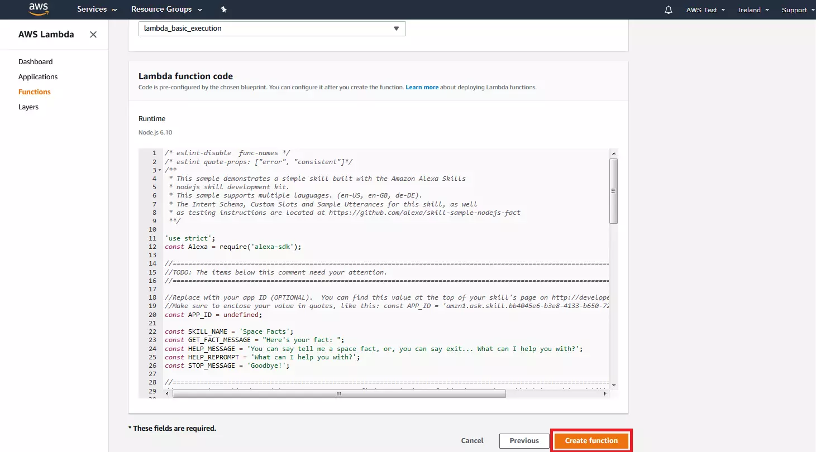Click the const Alexa require line
Viewport: 816px width, 452px height.
click(x=233, y=247)
